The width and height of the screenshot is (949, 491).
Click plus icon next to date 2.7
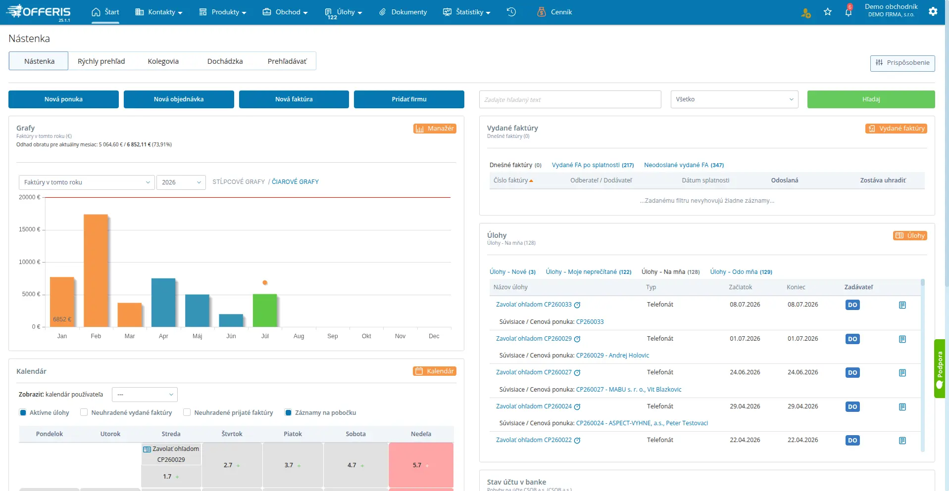pos(238,466)
